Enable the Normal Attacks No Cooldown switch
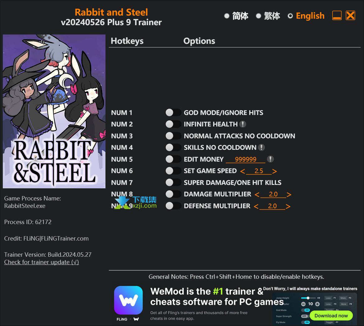Screen dimensions: 364x326 tap(173, 135)
